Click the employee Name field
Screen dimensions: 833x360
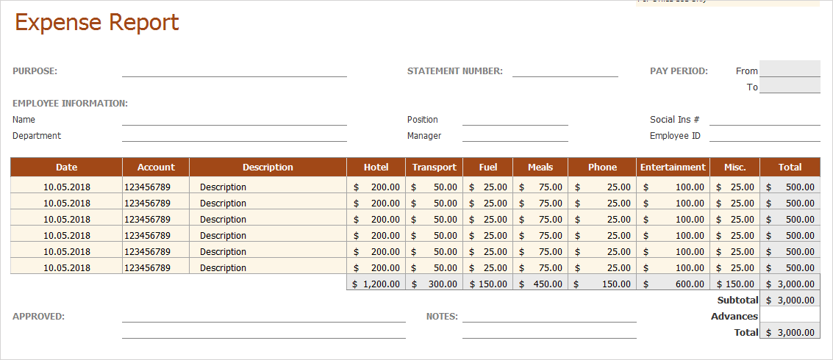[x=234, y=119]
